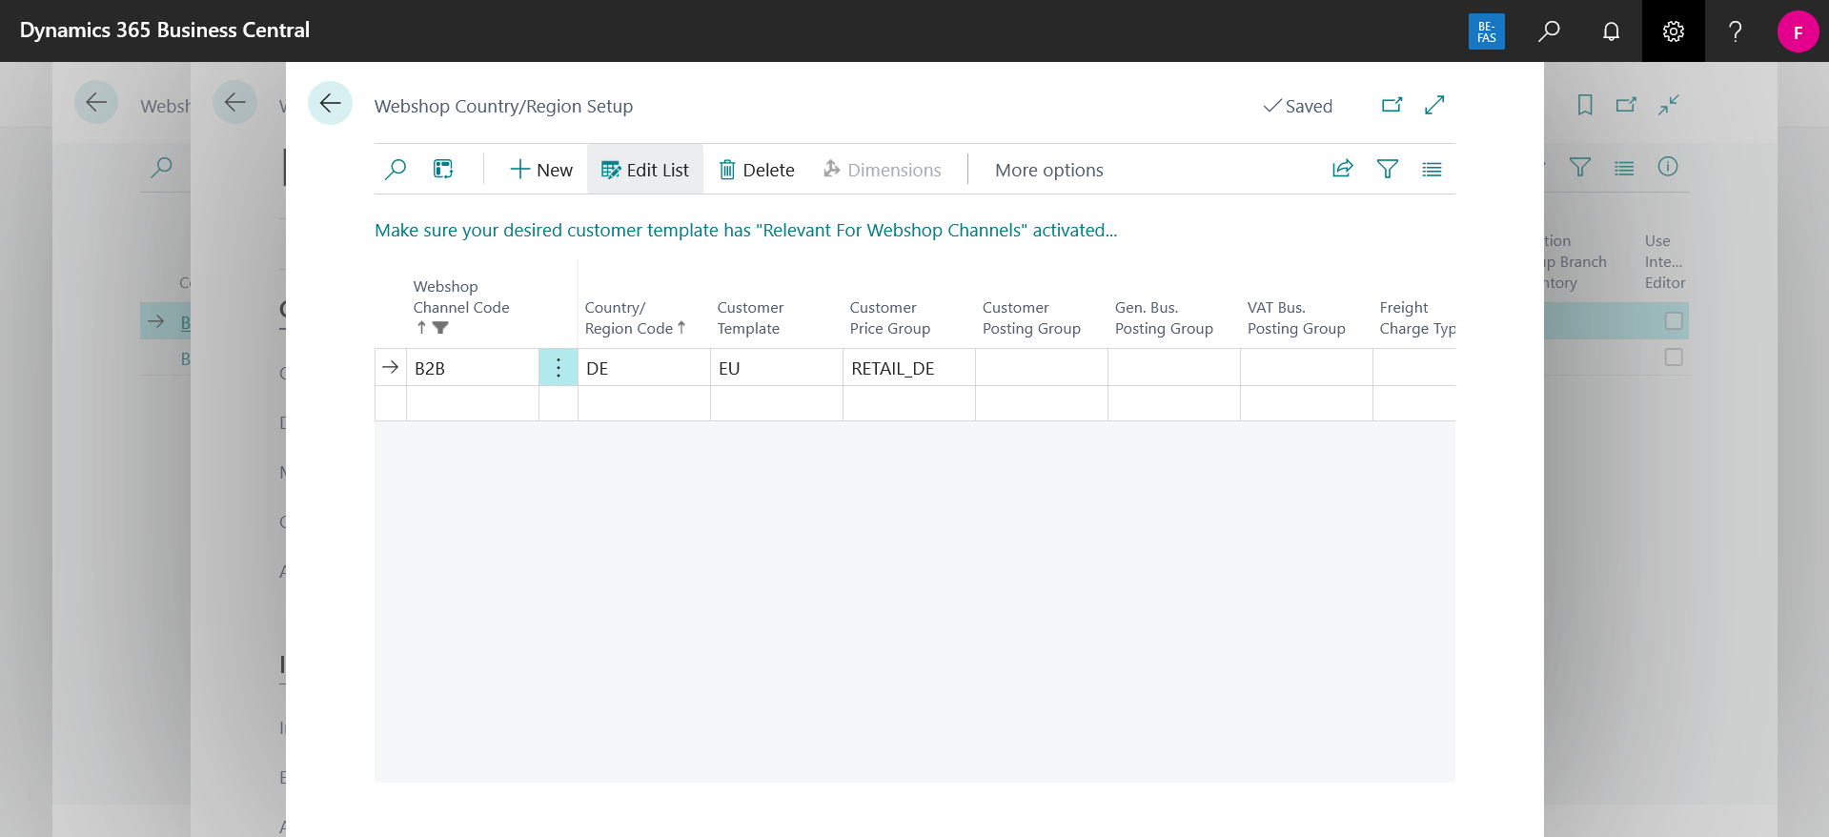Click the pop-out window icon in background page

coord(1626,105)
